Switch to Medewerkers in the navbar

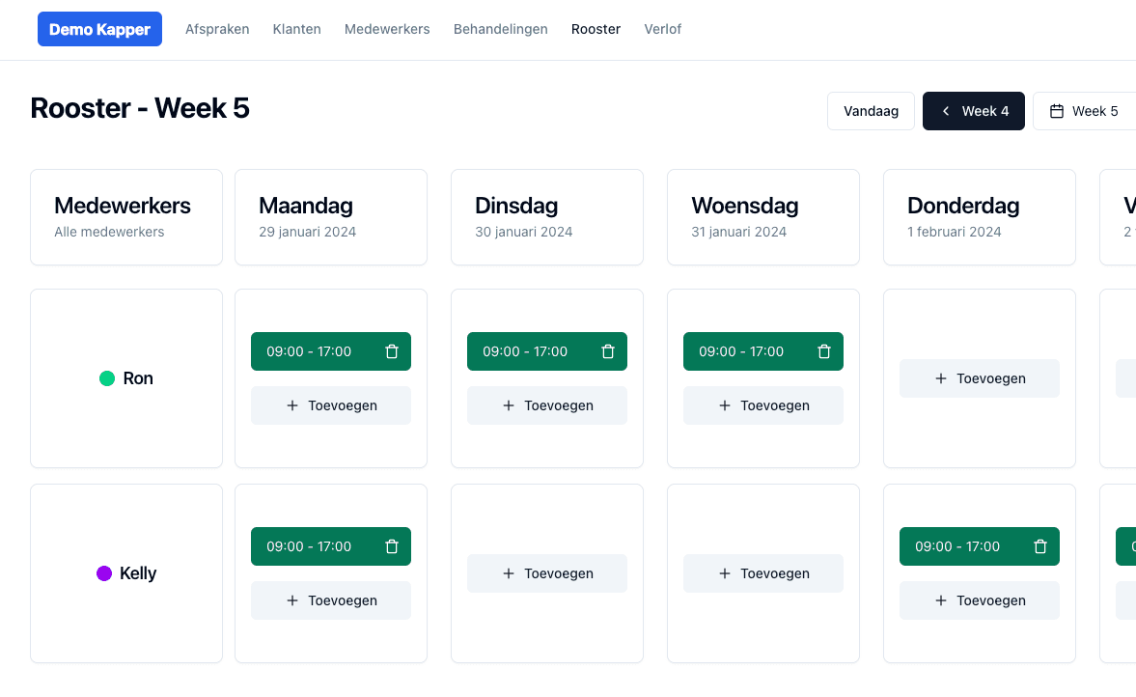387,29
